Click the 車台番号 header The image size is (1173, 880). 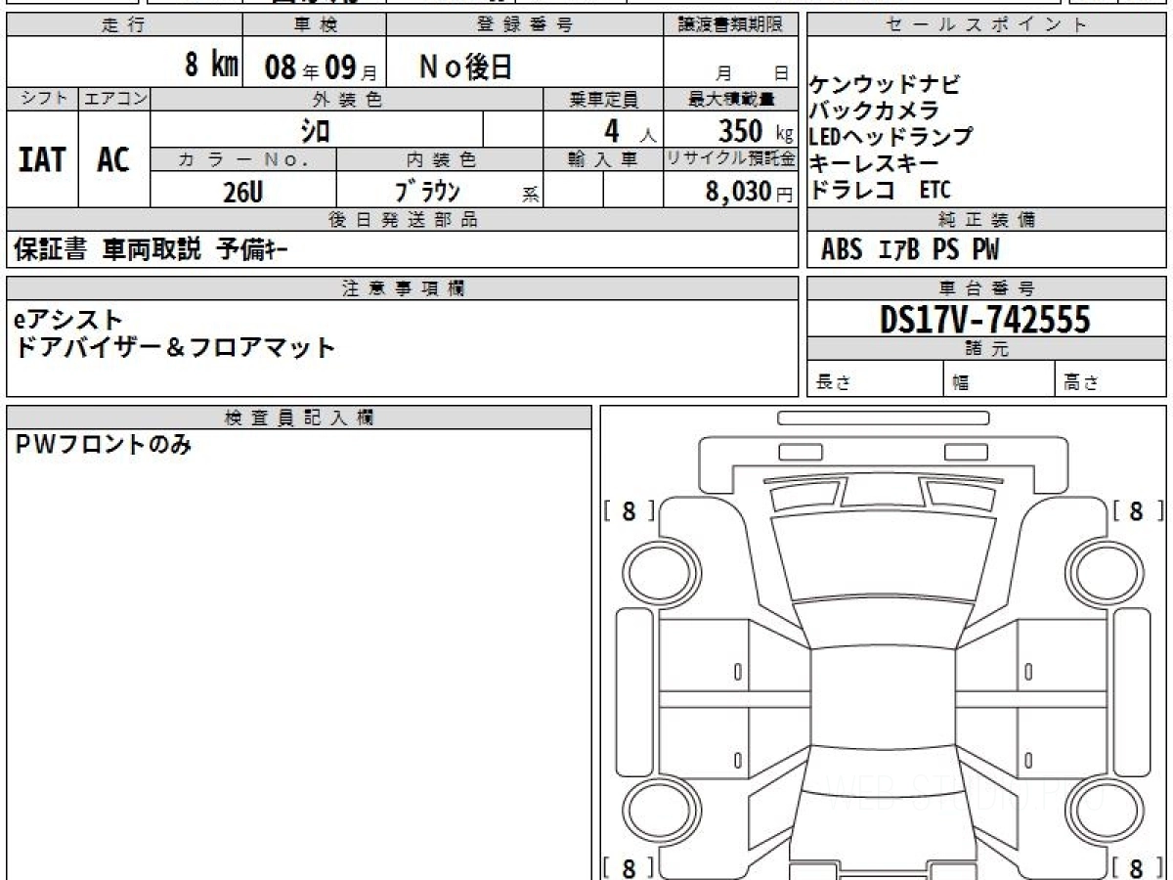(986, 288)
